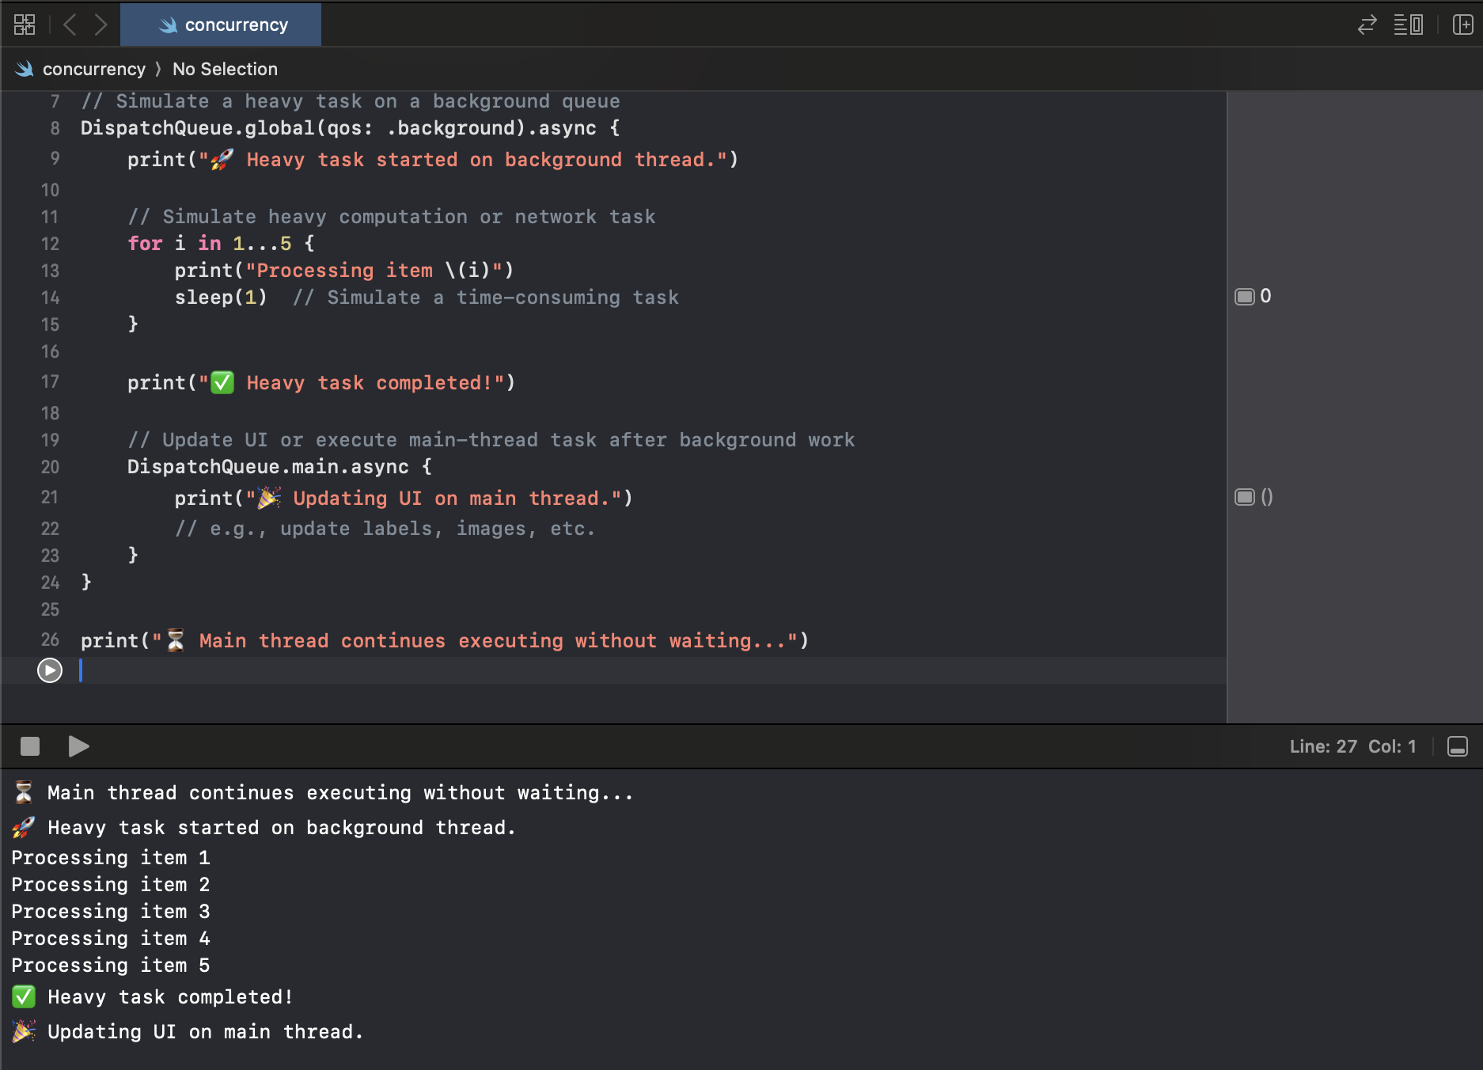Click Line 27 Col 1 indicator
Screen dimensions: 1483x1070
1352,746
